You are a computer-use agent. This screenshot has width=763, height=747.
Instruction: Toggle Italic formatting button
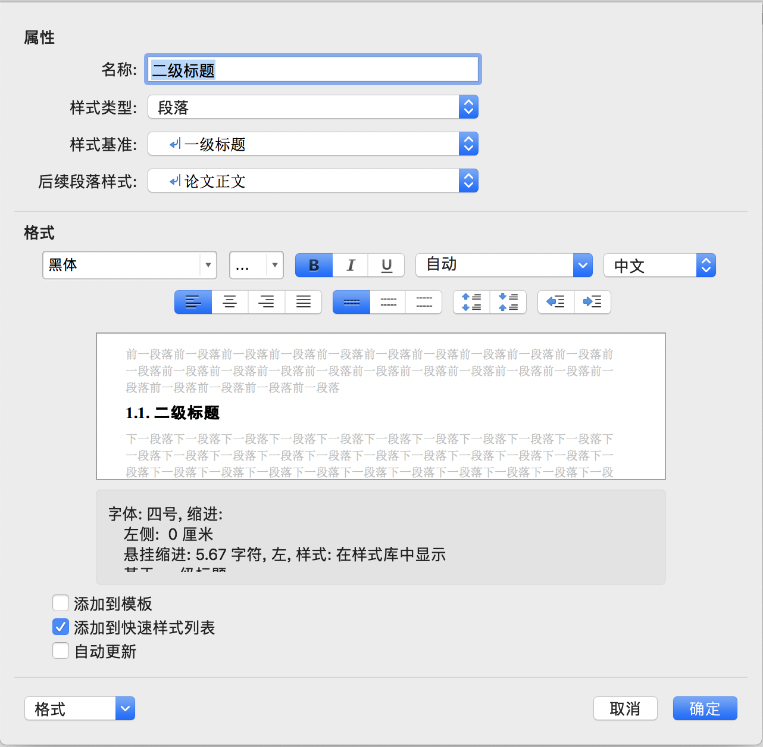point(351,265)
